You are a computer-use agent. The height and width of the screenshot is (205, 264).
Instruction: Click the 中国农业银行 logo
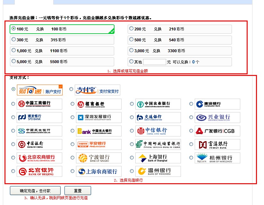(x=158, y=104)
